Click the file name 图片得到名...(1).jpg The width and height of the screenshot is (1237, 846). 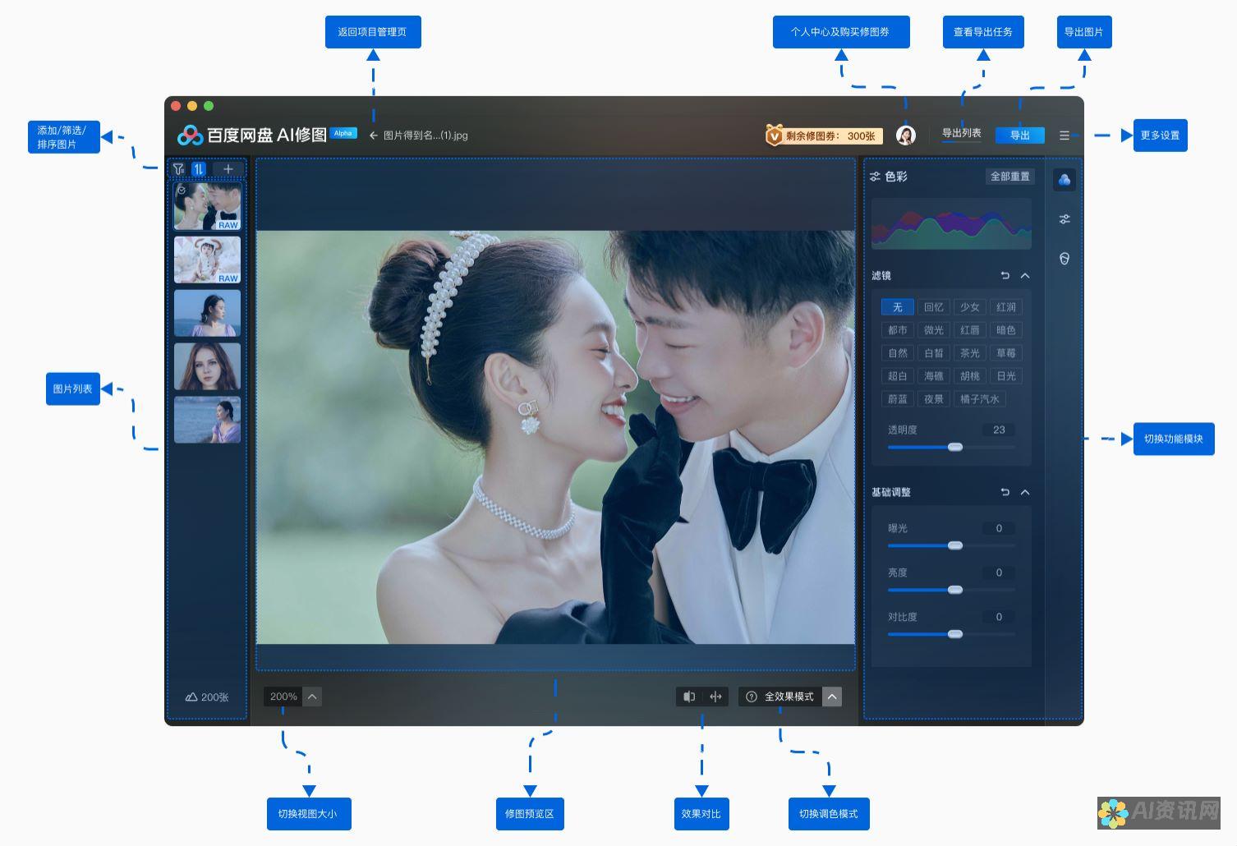[425, 136]
